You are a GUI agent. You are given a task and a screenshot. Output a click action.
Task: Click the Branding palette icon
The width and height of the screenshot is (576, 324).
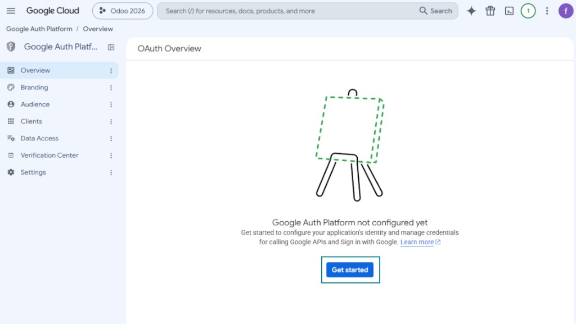click(11, 87)
